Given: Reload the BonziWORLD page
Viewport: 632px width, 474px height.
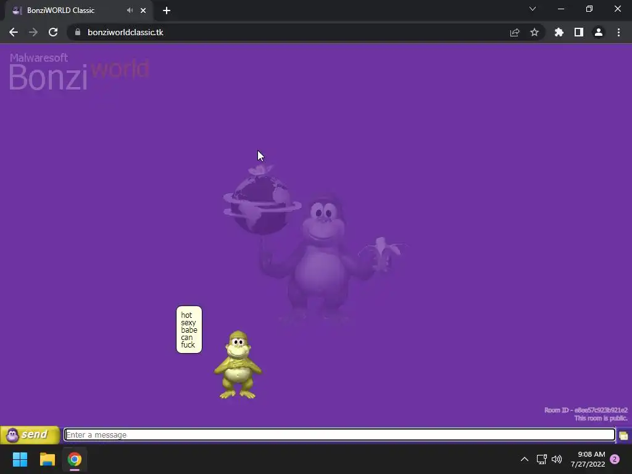Looking at the screenshot, I should pos(53,32).
